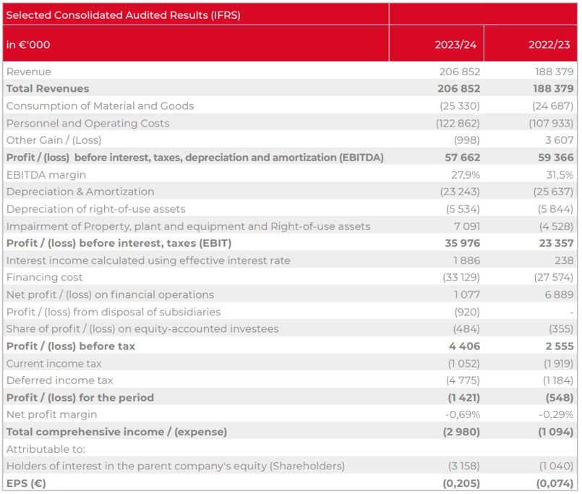
Task: Select the value (5 534)
Action: click(463, 209)
